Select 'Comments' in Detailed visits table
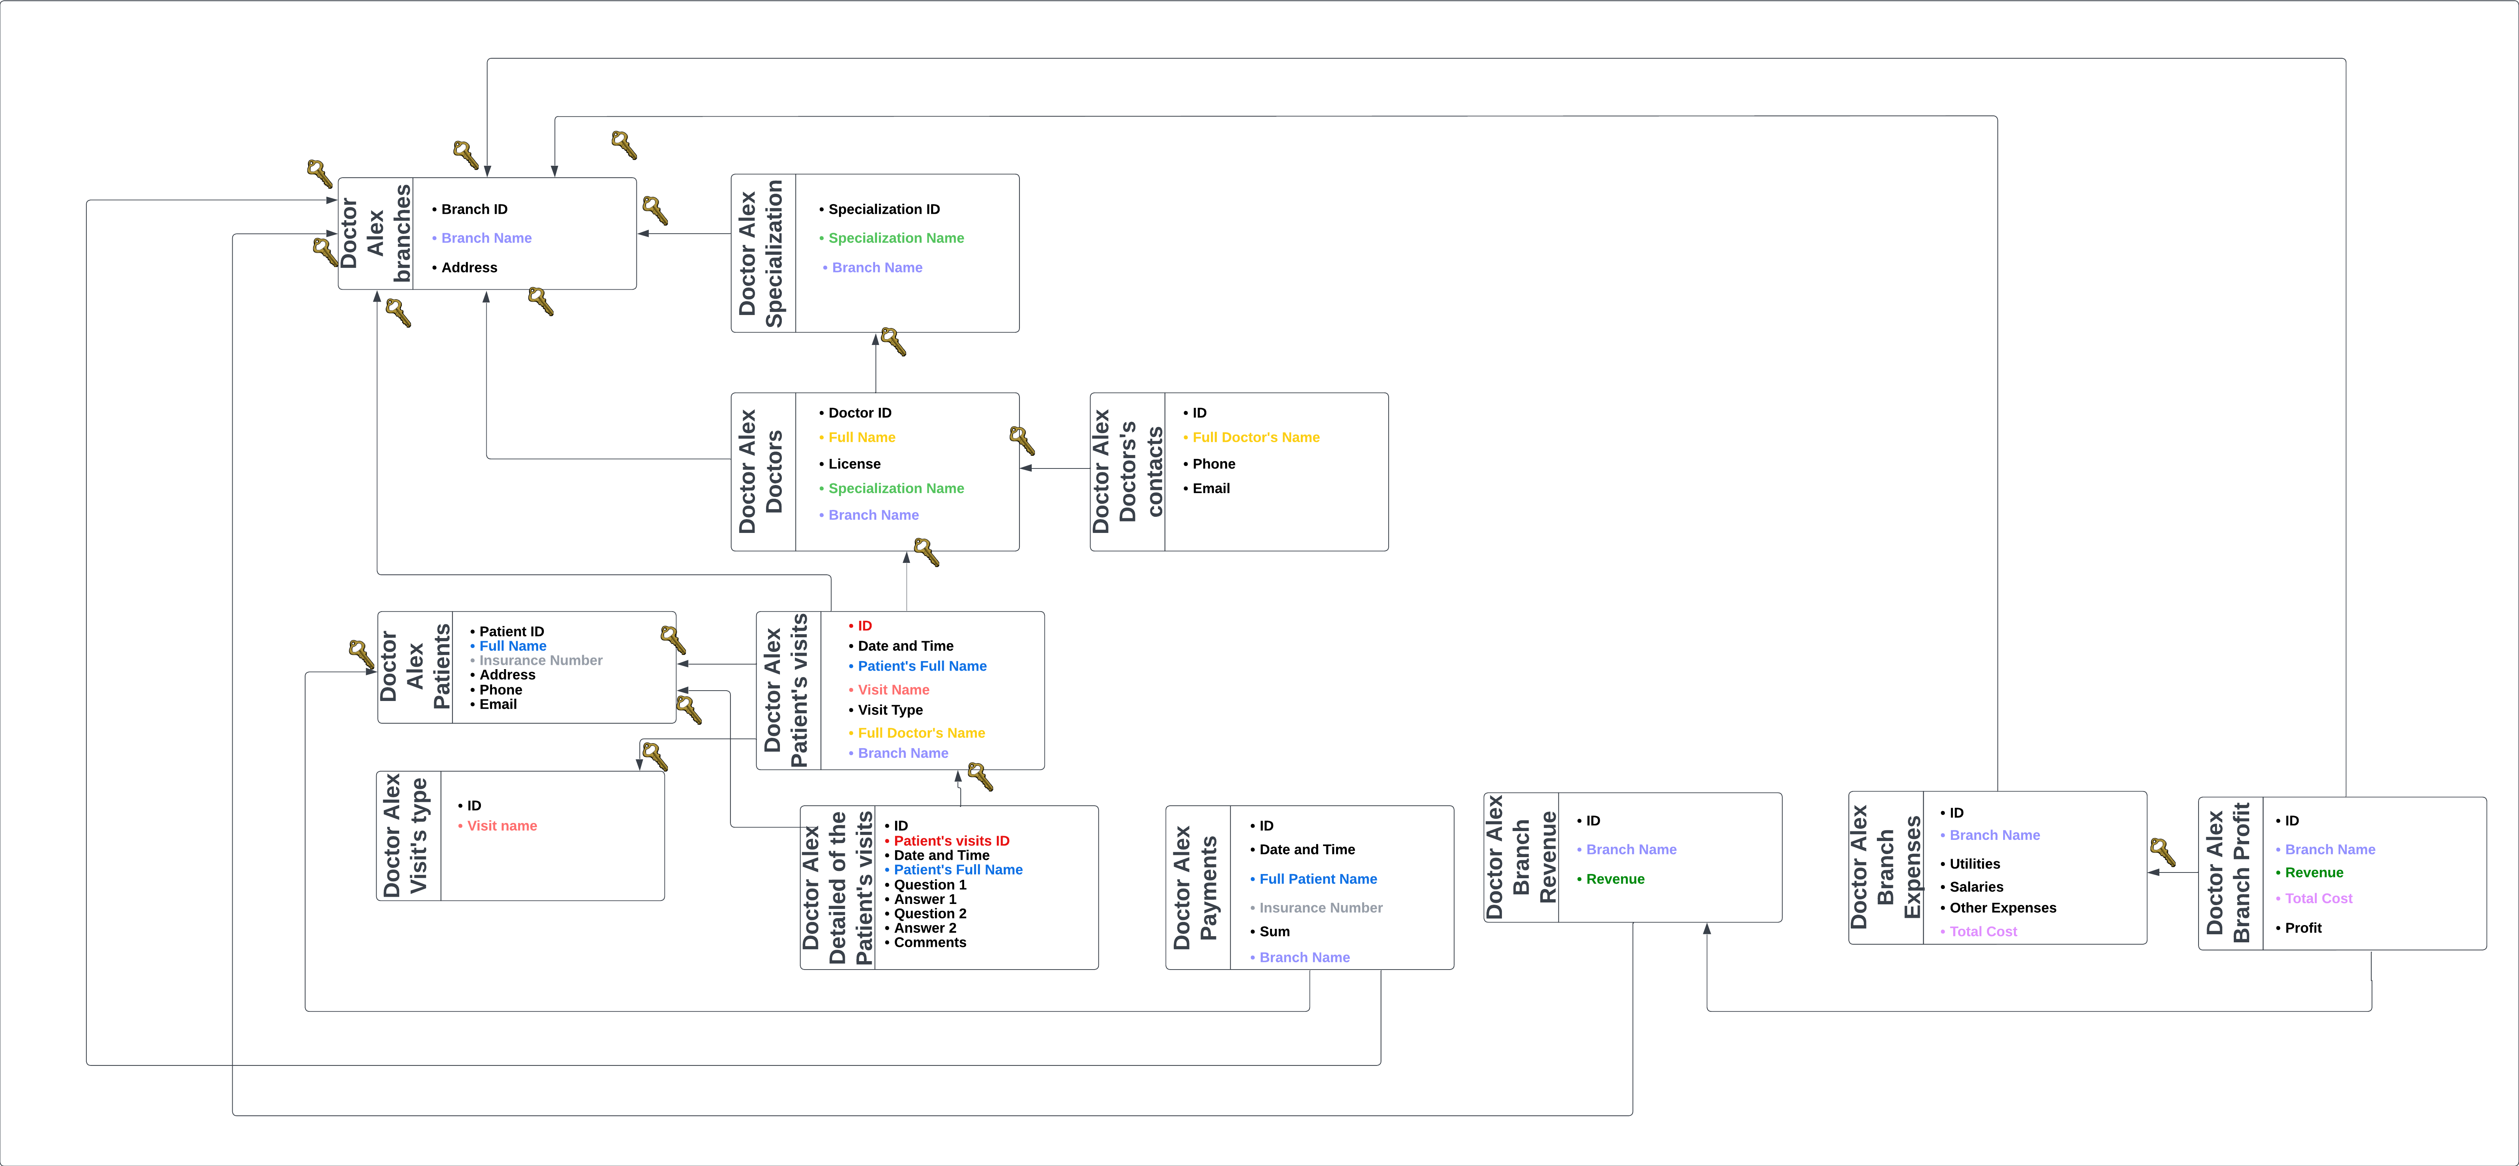Image resolution: width=2519 pixels, height=1166 pixels. coord(930,942)
